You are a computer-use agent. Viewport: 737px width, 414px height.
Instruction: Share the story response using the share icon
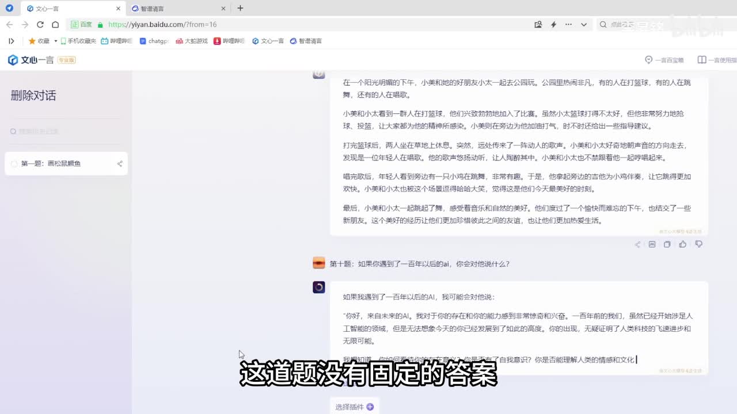637,244
